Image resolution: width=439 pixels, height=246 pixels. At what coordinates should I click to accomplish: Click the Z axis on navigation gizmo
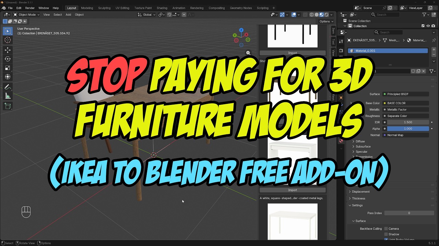(241, 30)
